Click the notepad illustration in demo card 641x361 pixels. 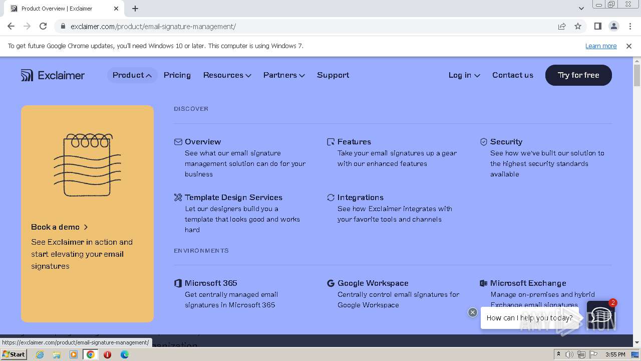[x=87, y=165]
